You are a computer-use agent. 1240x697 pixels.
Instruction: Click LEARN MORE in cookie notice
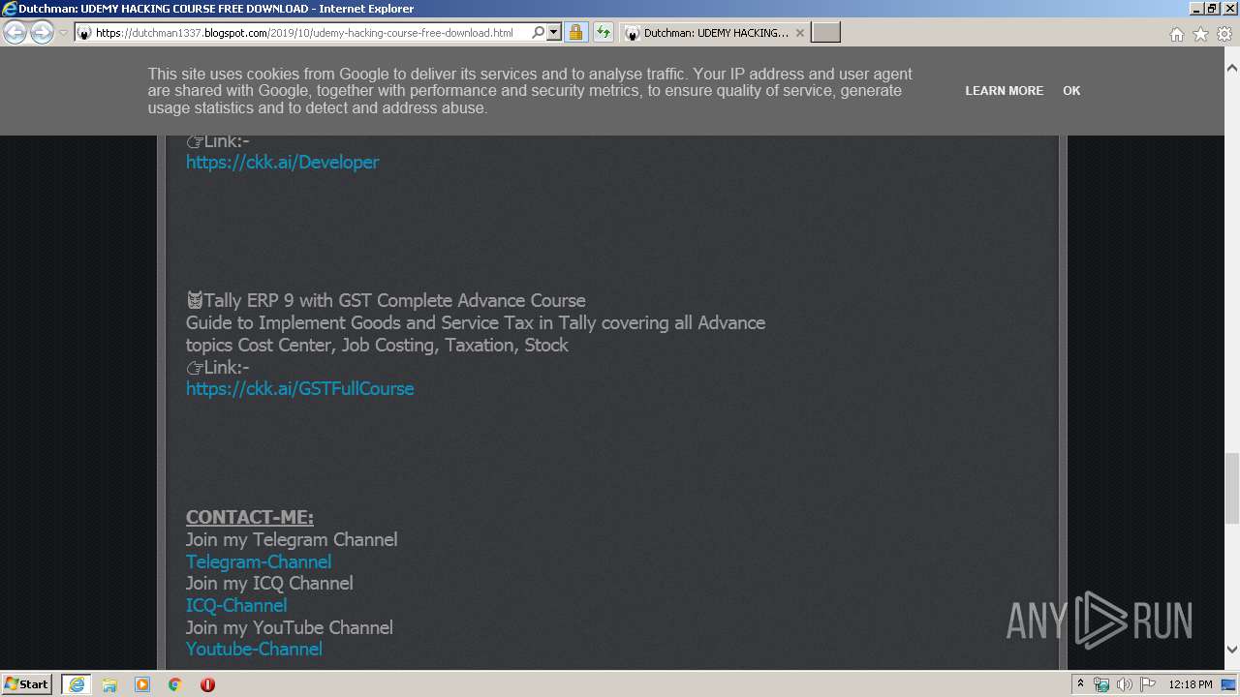pyautogui.click(x=1004, y=91)
